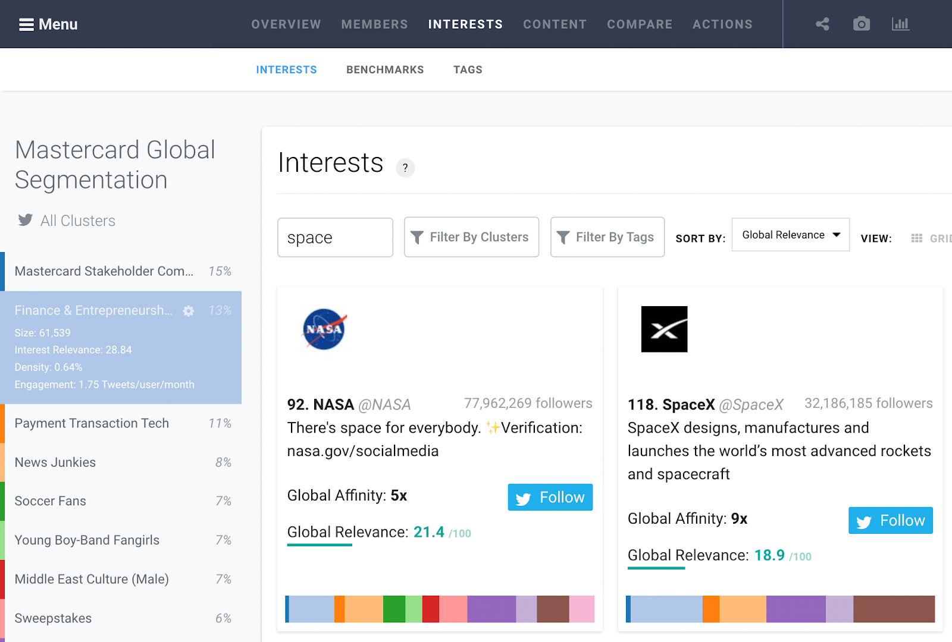Open Filter By Tags
The width and height of the screenshot is (952, 642).
607,237
